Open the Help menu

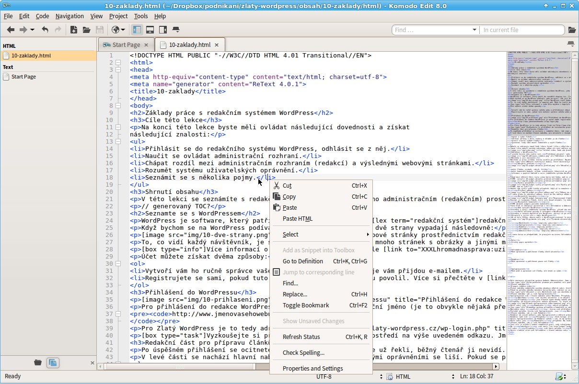[160, 16]
